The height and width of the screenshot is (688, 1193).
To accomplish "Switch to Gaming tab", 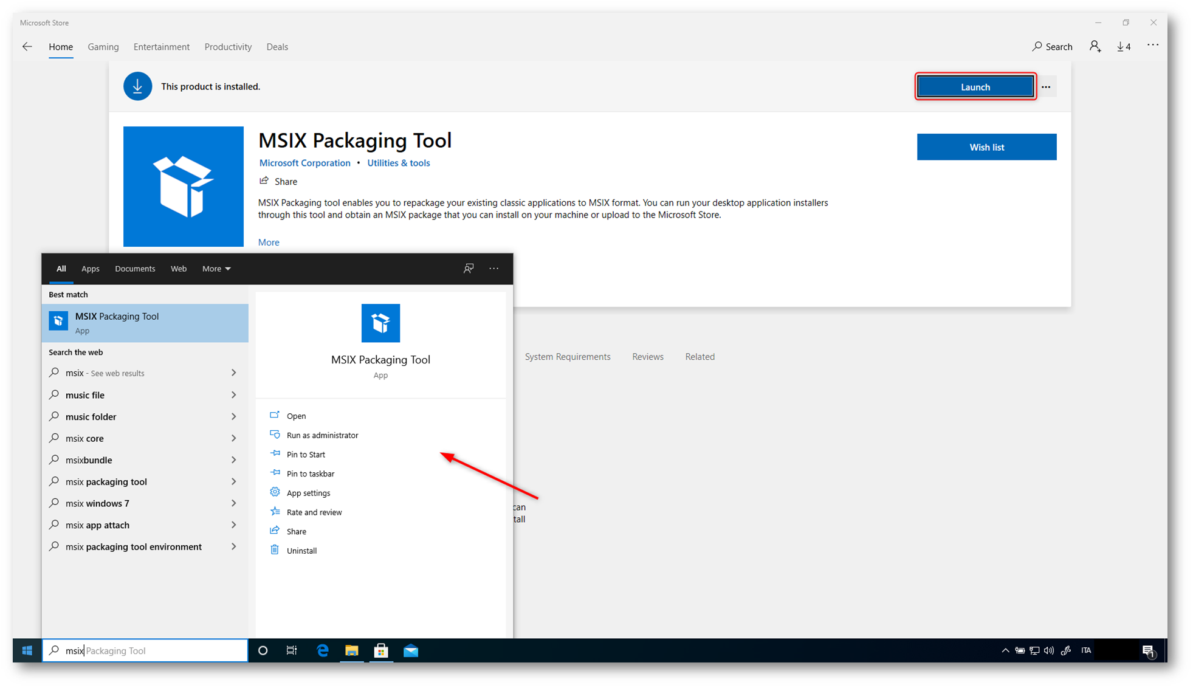I will [103, 47].
